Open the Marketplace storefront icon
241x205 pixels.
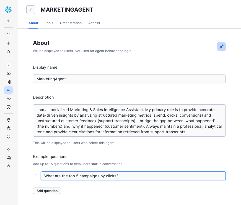tap(9, 107)
